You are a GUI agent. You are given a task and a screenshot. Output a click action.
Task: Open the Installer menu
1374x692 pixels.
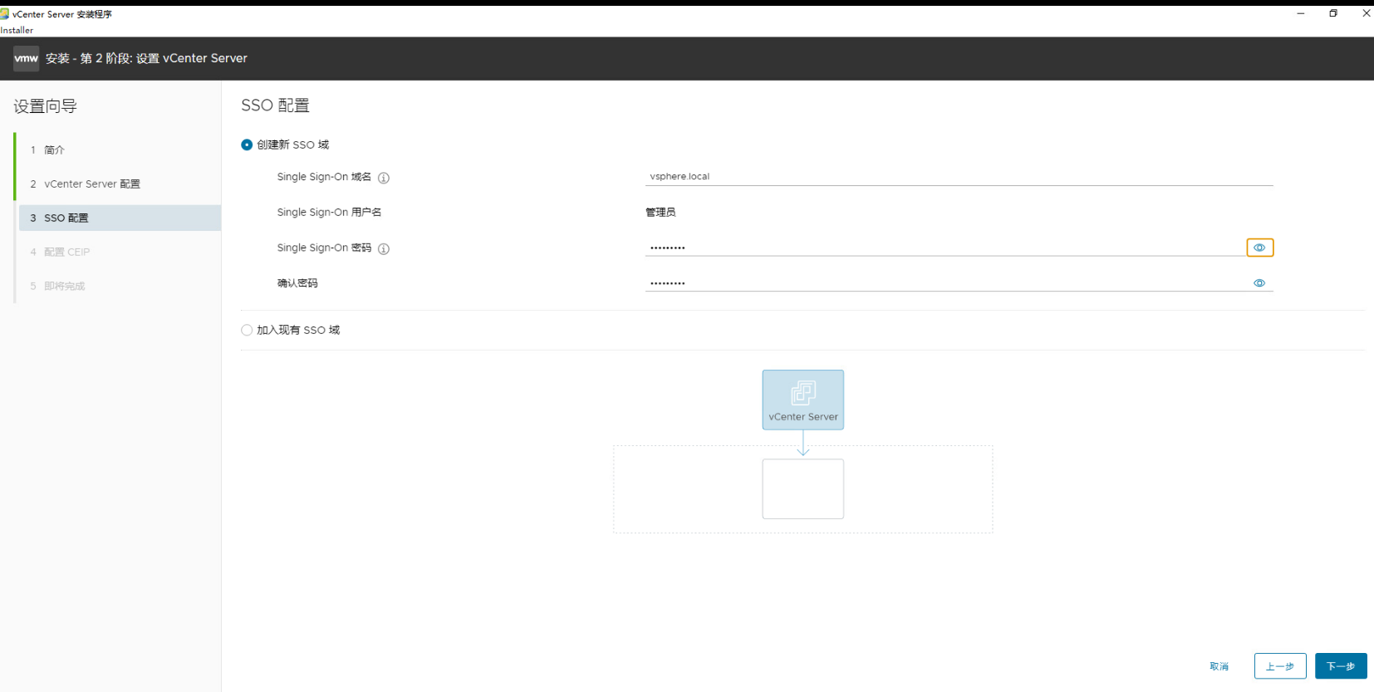point(17,30)
